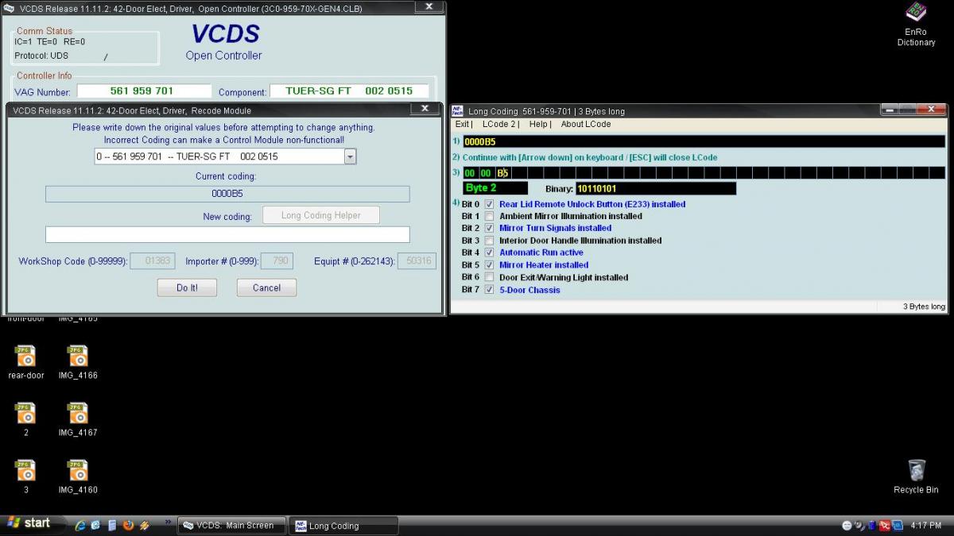
Task: Launch Internet Explorer from quick launch
Action: pos(80,525)
